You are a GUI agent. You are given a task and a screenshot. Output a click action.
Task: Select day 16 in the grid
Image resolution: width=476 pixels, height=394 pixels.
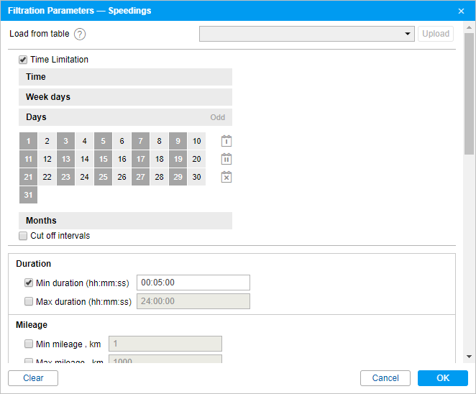coord(122,159)
